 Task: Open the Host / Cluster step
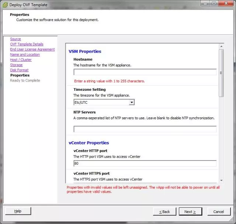tap(21, 60)
